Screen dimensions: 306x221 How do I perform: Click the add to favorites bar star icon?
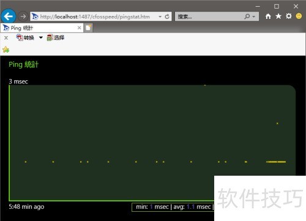pos(6,50)
